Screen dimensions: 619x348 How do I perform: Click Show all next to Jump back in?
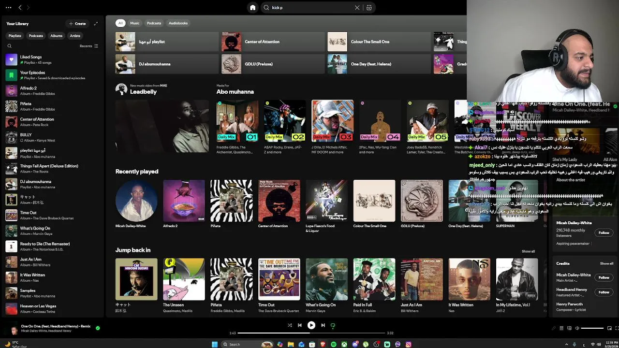click(528, 251)
